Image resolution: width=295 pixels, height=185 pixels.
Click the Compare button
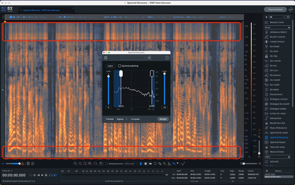135,119
